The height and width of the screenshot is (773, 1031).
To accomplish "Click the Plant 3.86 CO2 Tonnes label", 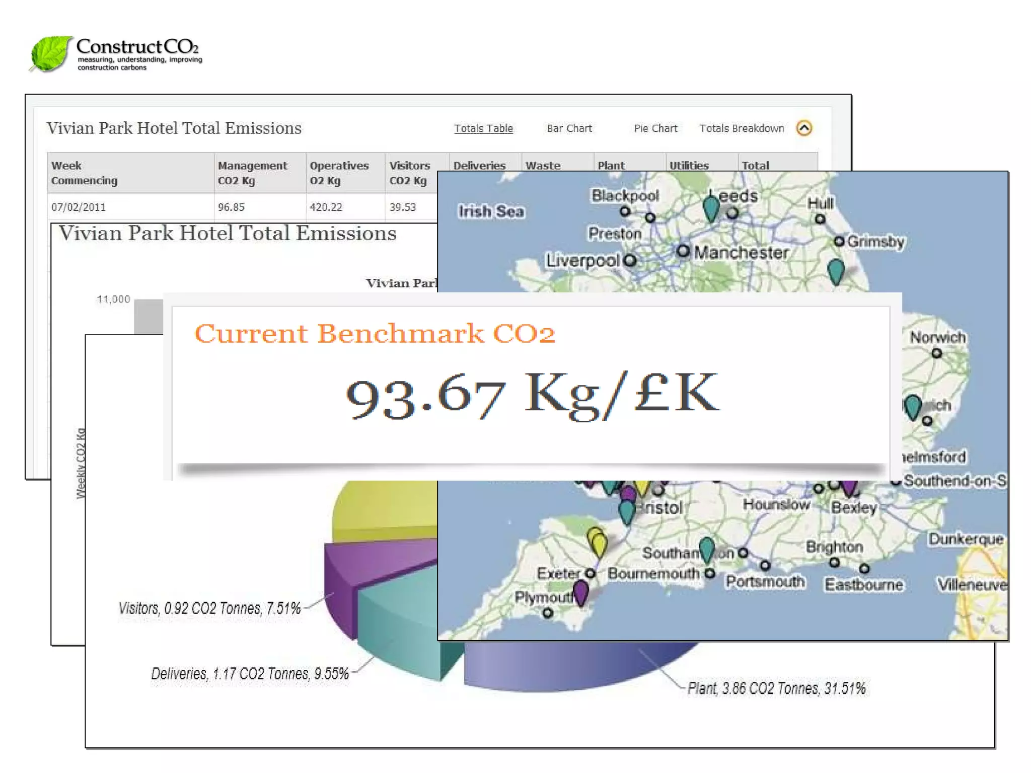I will coord(776,688).
